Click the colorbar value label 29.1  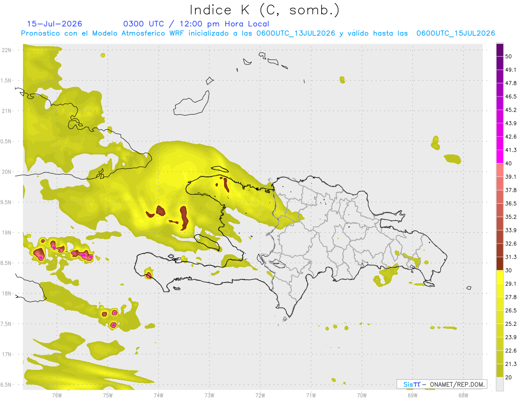pyautogui.click(x=511, y=284)
